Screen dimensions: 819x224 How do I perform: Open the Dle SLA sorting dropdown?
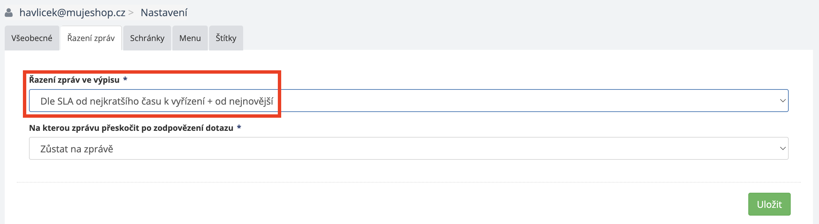point(404,101)
